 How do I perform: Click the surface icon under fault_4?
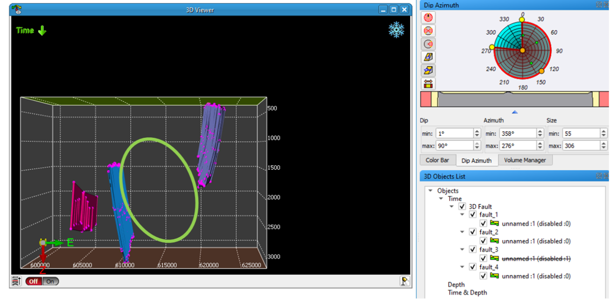(495, 276)
